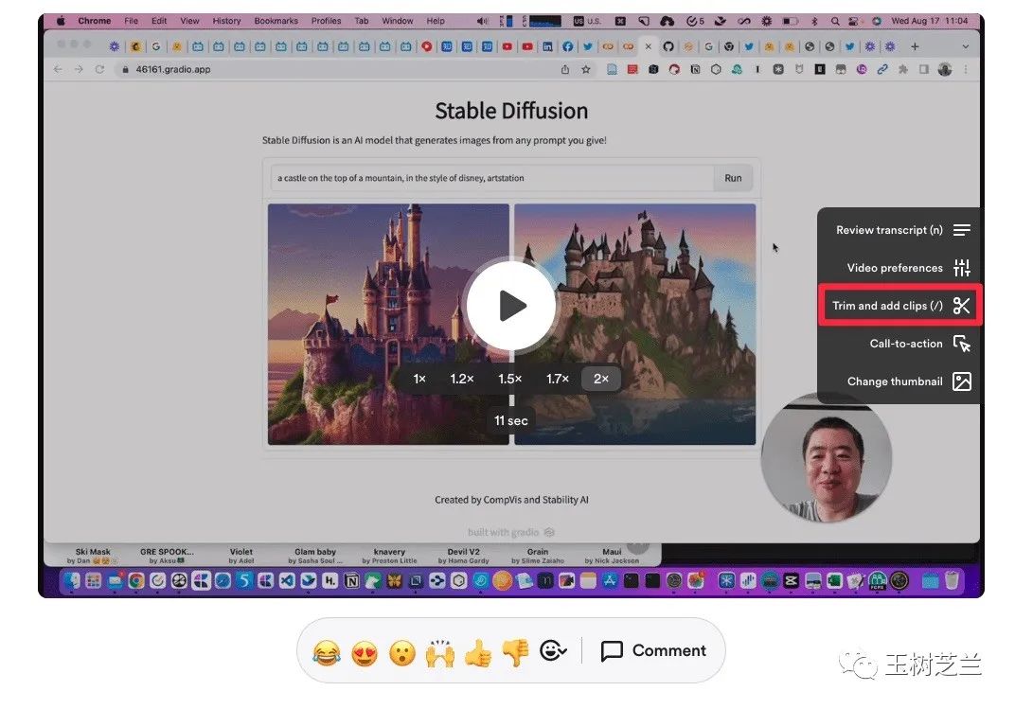React with the heart-eyes emoji

point(365,653)
